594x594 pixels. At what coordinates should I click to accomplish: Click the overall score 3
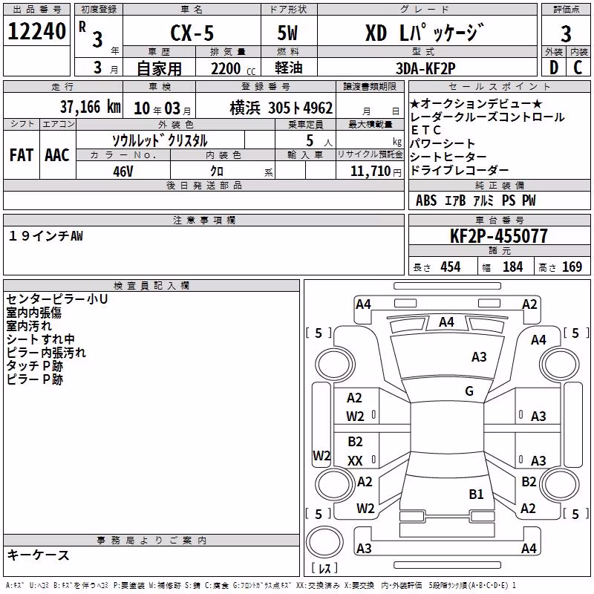pos(566,34)
